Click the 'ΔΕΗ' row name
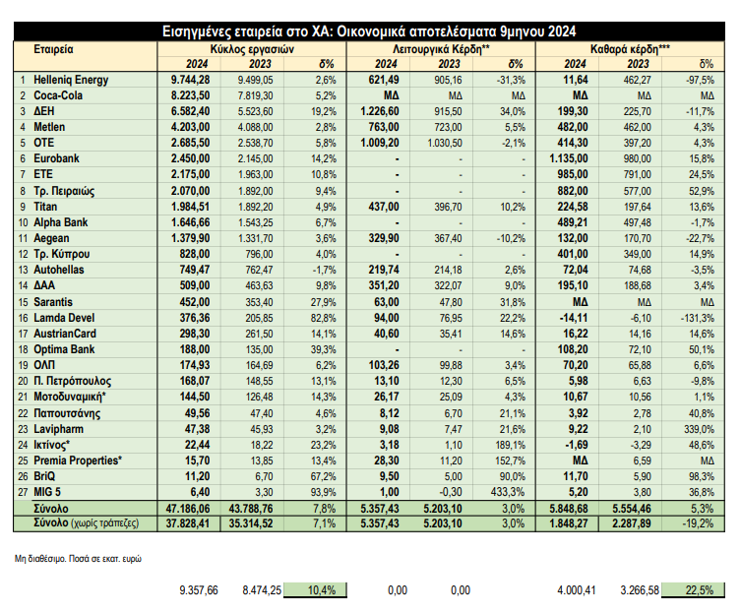The image size is (740, 614). point(44,111)
